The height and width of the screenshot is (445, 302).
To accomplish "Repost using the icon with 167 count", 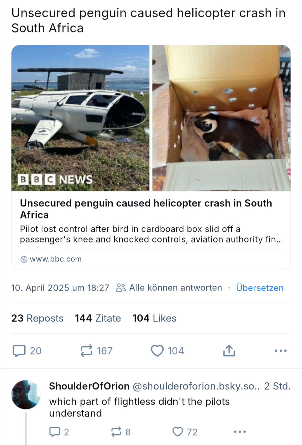I will [x=96, y=351].
